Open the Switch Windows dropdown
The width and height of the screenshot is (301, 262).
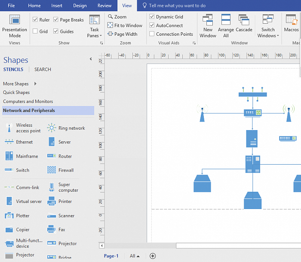268,26
